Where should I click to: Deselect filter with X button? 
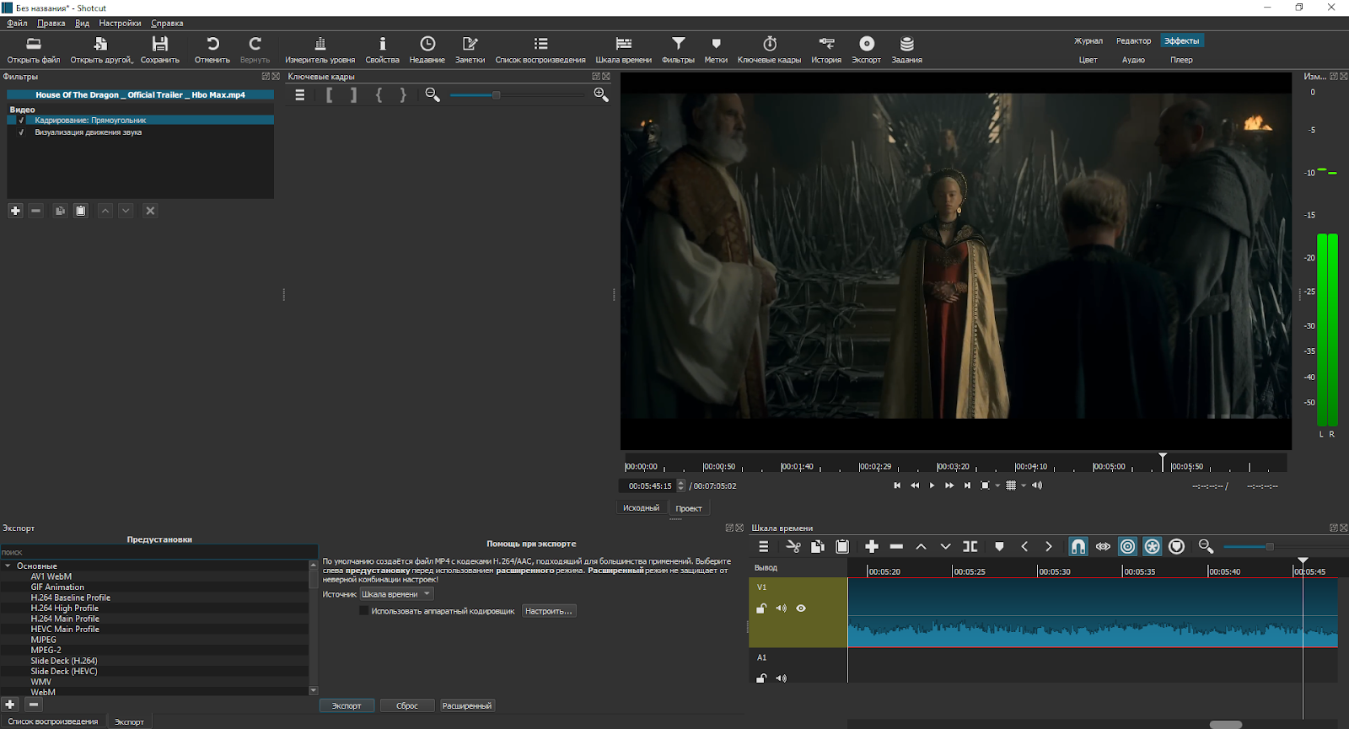click(x=150, y=211)
